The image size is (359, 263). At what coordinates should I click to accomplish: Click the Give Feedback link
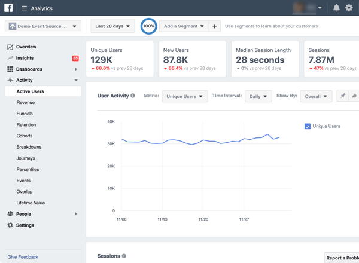tap(23, 257)
